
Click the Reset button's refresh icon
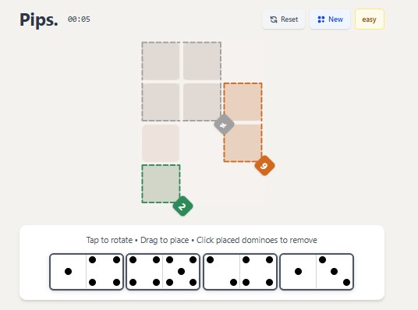coord(274,19)
